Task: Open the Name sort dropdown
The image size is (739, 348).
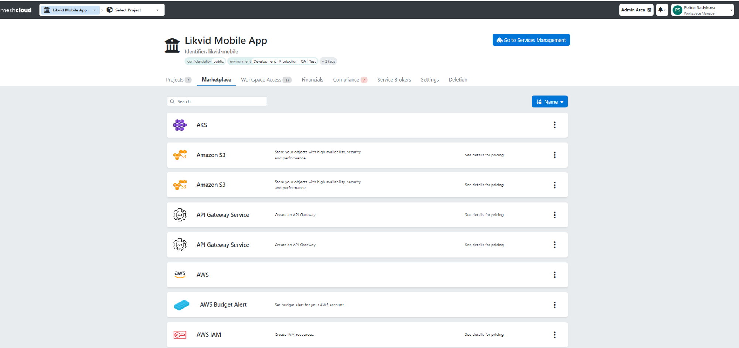Action: (x=549, y=101)
